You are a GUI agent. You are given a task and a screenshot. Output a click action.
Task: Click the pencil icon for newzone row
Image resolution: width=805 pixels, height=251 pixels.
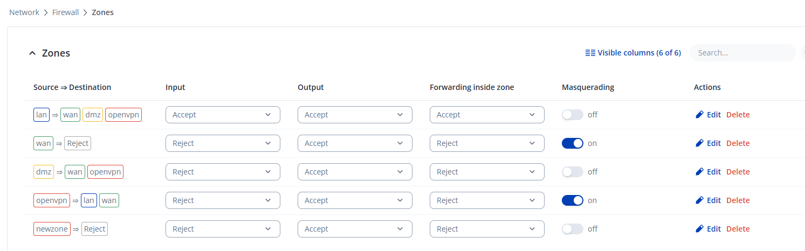click(x=699, y=228)
